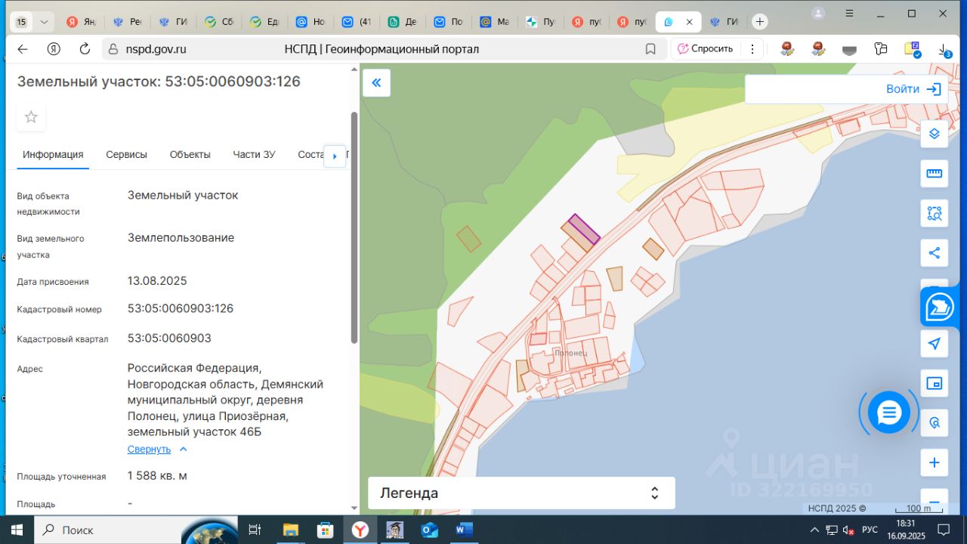
Task: Collapse the left info panel
Action: [376, 83]
